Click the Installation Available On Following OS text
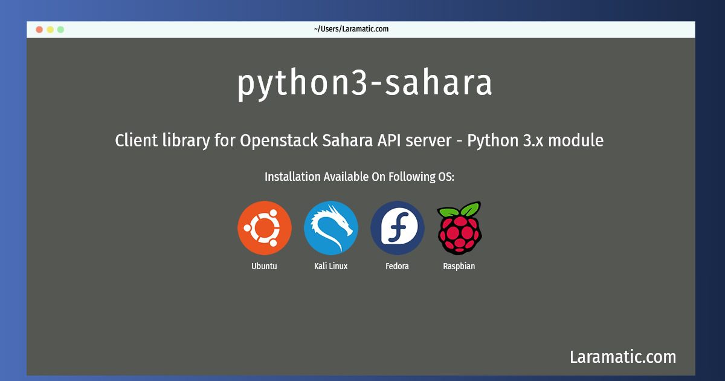Viewport: 725px width, 381px height. (359, 177)
